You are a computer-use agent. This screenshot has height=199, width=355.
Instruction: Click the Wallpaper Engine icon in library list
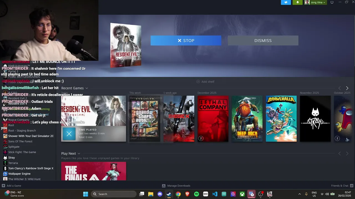(5, 174)
